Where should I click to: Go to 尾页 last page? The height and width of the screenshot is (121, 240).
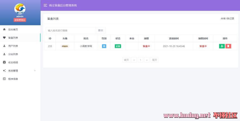154,60
